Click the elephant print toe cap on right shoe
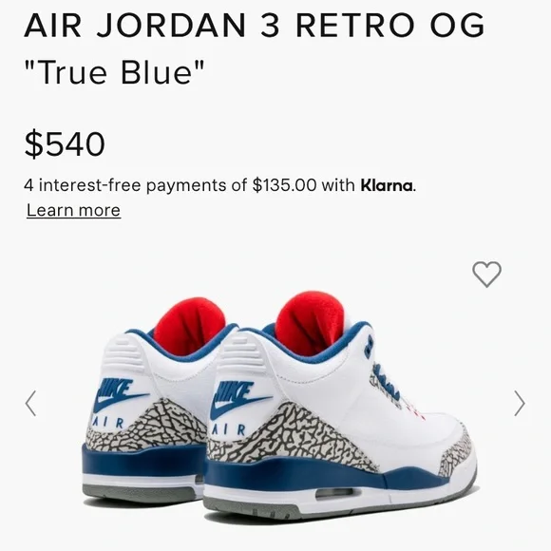Viewport: 551px width, 551px height. click(x=455, y=455)
